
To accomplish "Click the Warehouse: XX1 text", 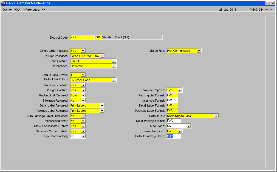I will pos(35,10).
